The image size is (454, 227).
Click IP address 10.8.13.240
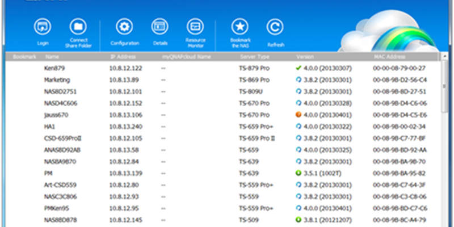[125, 127]
